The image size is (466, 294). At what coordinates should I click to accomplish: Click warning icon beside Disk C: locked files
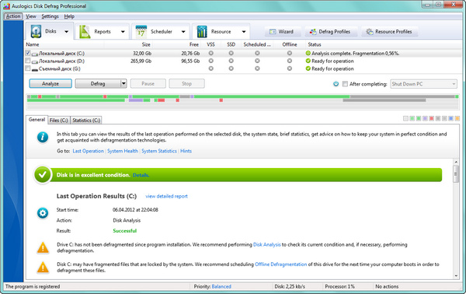point(43,268)
